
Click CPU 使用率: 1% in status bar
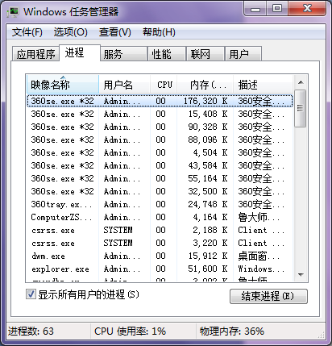click(x=130, y=331)
